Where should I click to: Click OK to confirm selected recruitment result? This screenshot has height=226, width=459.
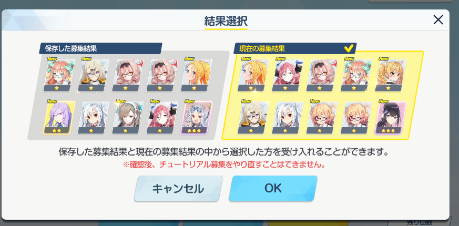(273, 188)
